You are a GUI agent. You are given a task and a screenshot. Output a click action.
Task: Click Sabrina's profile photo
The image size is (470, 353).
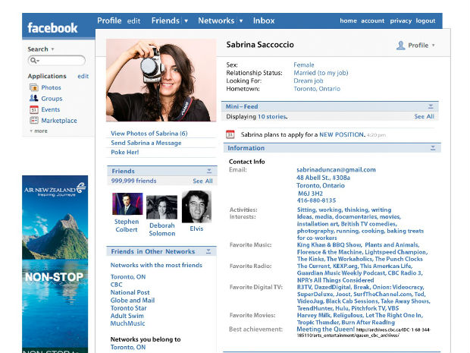coord(161,80)
